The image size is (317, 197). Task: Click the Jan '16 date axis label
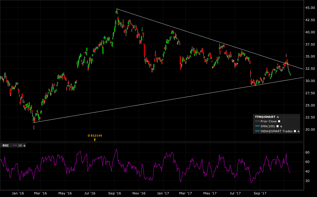tap(18, 193)
